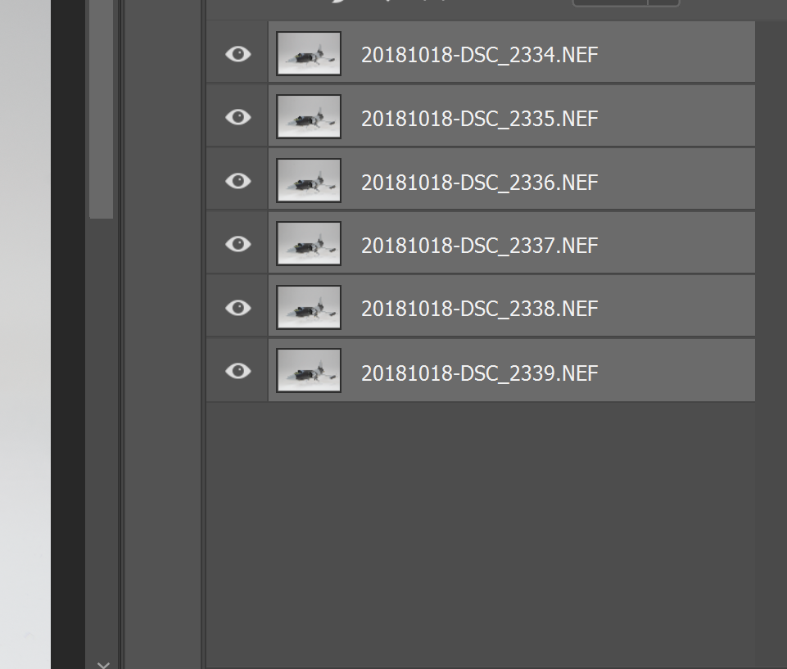Click the vertical scrollbar thumb
The height and width of the screenshot is (669, 787).
tap(102, 109)
